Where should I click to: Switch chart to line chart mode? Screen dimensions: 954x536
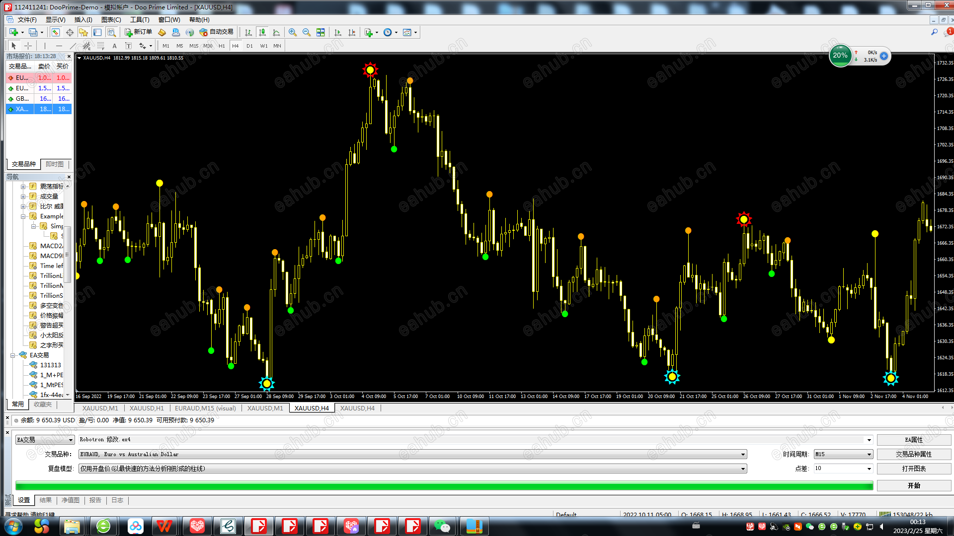(276, 32)
